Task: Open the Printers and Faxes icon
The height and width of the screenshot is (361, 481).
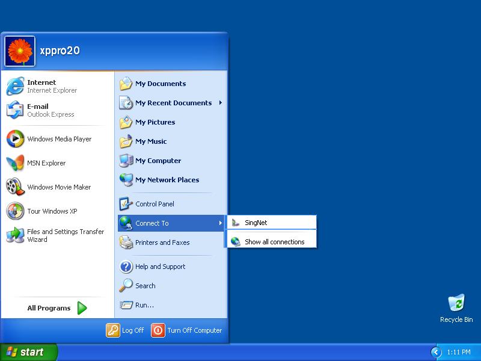Action: point(126,242)
